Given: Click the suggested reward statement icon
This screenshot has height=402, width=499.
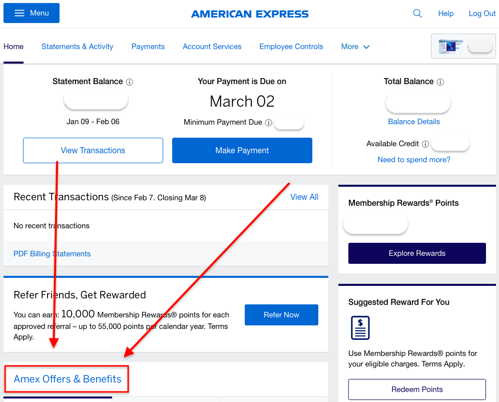Looking at the screenshot, I should coord(360,328).
